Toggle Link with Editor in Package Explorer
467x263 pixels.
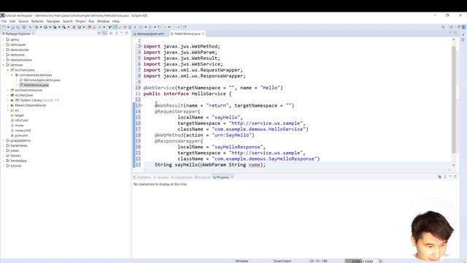click(104, 34)
